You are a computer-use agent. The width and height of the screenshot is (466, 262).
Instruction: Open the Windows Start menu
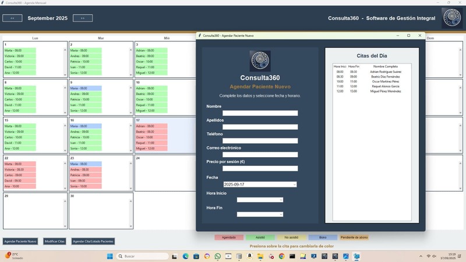[x=110, y=256]
